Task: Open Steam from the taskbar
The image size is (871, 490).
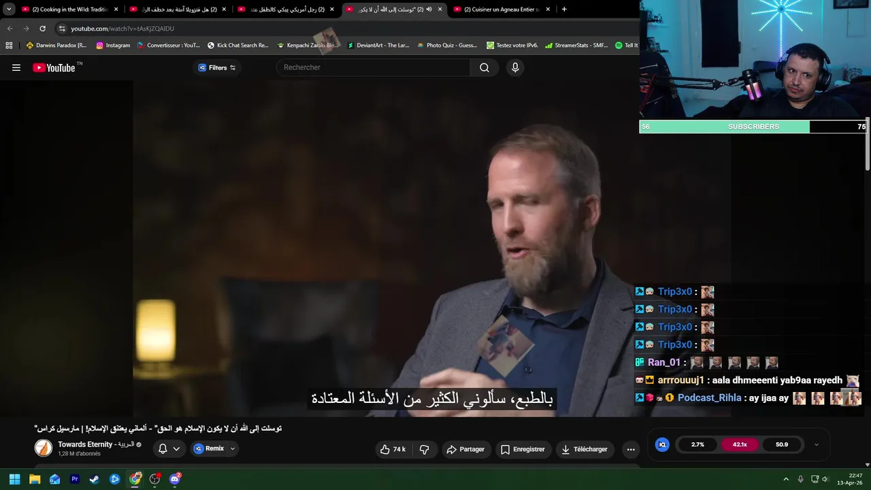Action: [95, 479]
